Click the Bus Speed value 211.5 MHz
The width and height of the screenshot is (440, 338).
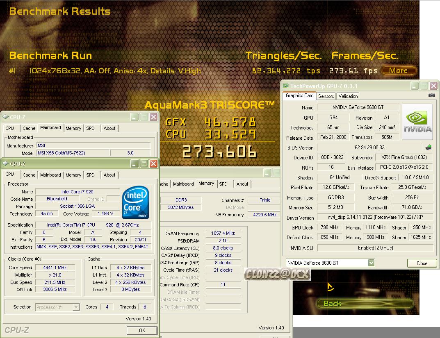(55, 282)
